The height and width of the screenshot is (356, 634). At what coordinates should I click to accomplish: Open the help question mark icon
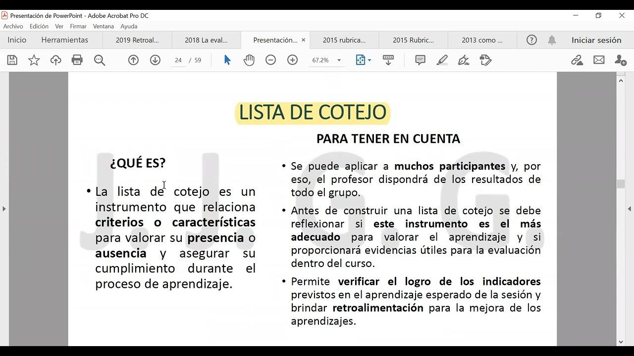pyautogui.click(x=531, y=40)
